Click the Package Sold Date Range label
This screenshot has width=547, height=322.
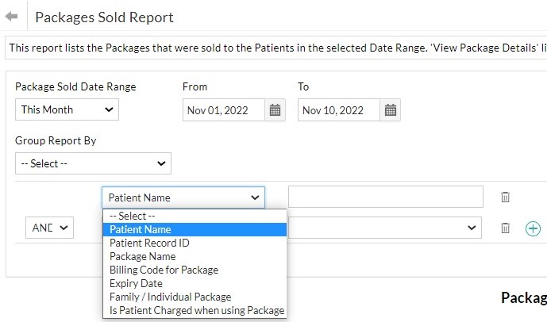[75, 86]
